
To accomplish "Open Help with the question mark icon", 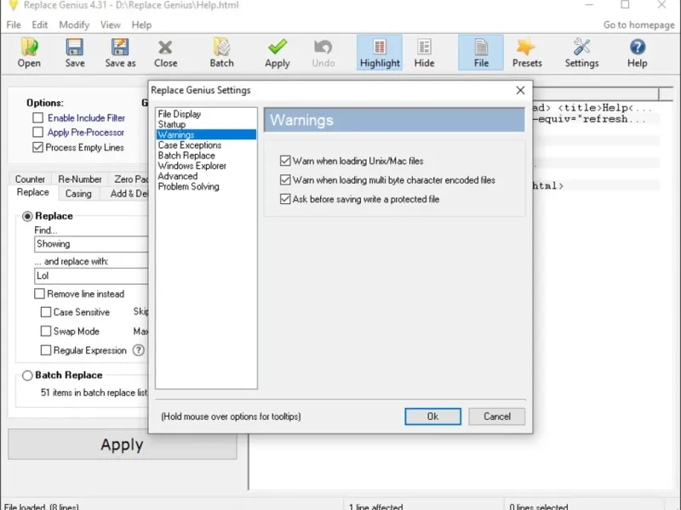I will pyautogui.click(x=637, y=53).
